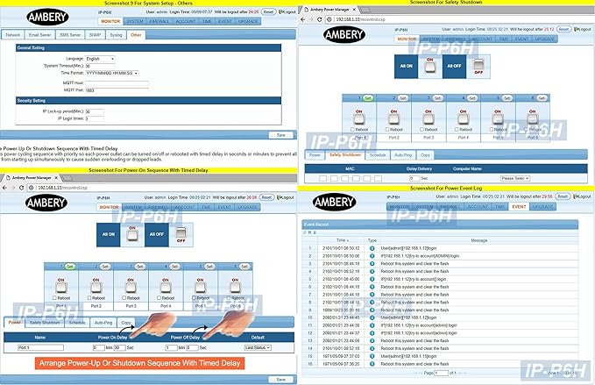The image size is (595, 385).
Task: Click the Logout icon in Power Event Log screenshot
Action: click(x=576, y=196)
